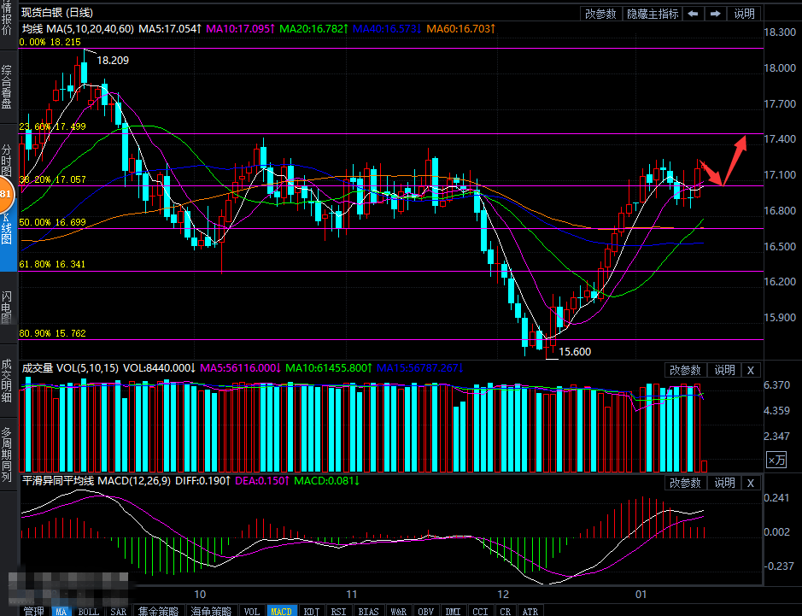Click the orange 81 badge on left sidebar
802x616 pixels.
point(5,195)
